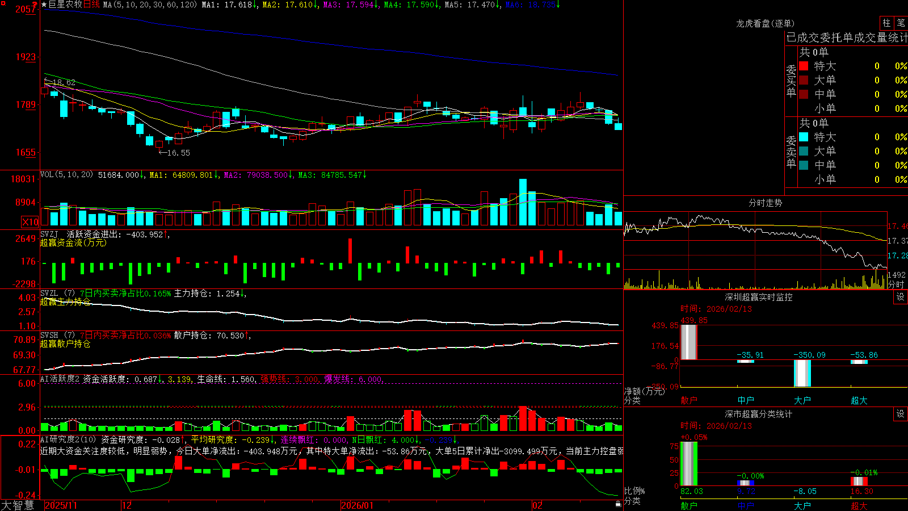Click the 时间: 2026/02/13 in 实时监控

716,309
